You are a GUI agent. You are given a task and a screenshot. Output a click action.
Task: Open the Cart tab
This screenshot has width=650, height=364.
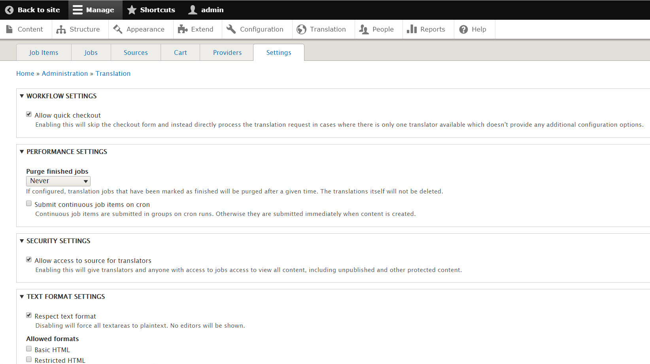(180, 52)
